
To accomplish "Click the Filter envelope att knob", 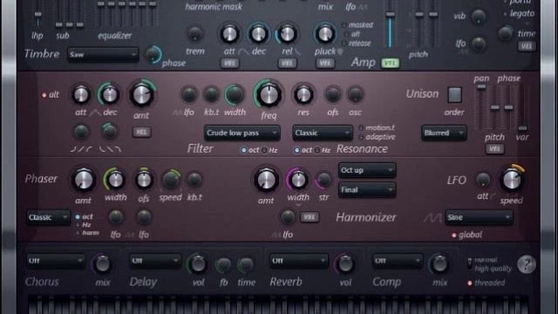I will 81,95.
